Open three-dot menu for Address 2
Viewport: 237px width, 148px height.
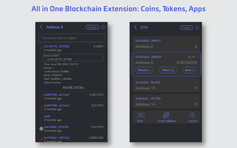[x=197, y=41]
